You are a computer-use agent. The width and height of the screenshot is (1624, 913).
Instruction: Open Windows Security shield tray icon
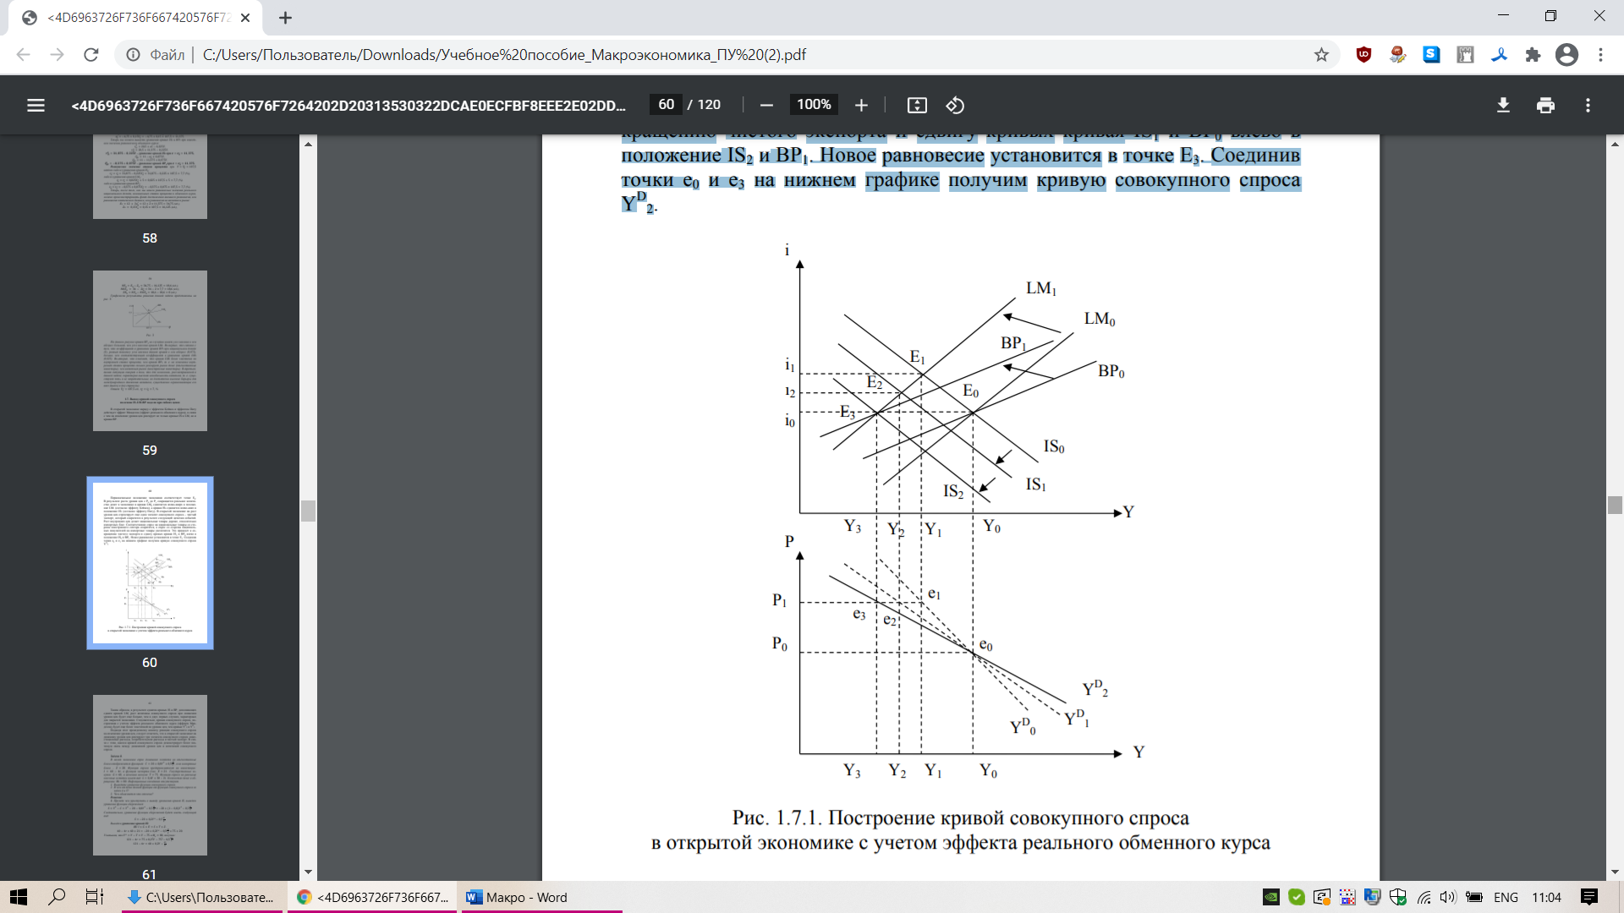(x=1397, y=897)
